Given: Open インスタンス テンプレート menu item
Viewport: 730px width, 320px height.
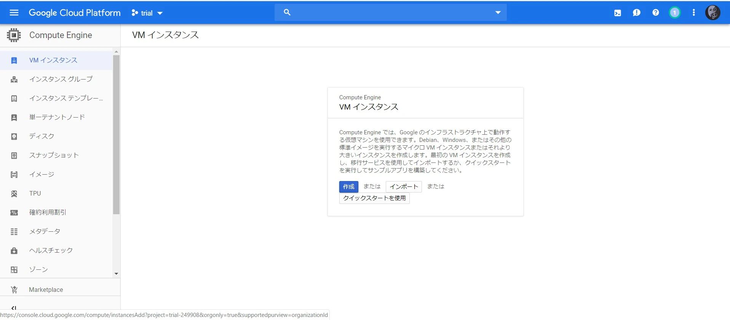Looking at the screenshot, I should click(x=56, y=98).
